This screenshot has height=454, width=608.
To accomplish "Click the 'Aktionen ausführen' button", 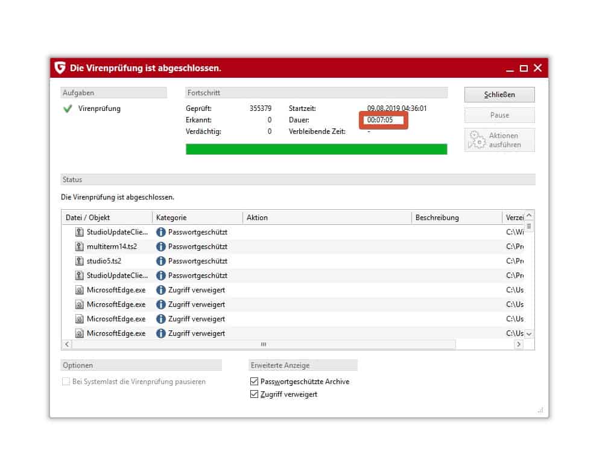I will [499, 140].
